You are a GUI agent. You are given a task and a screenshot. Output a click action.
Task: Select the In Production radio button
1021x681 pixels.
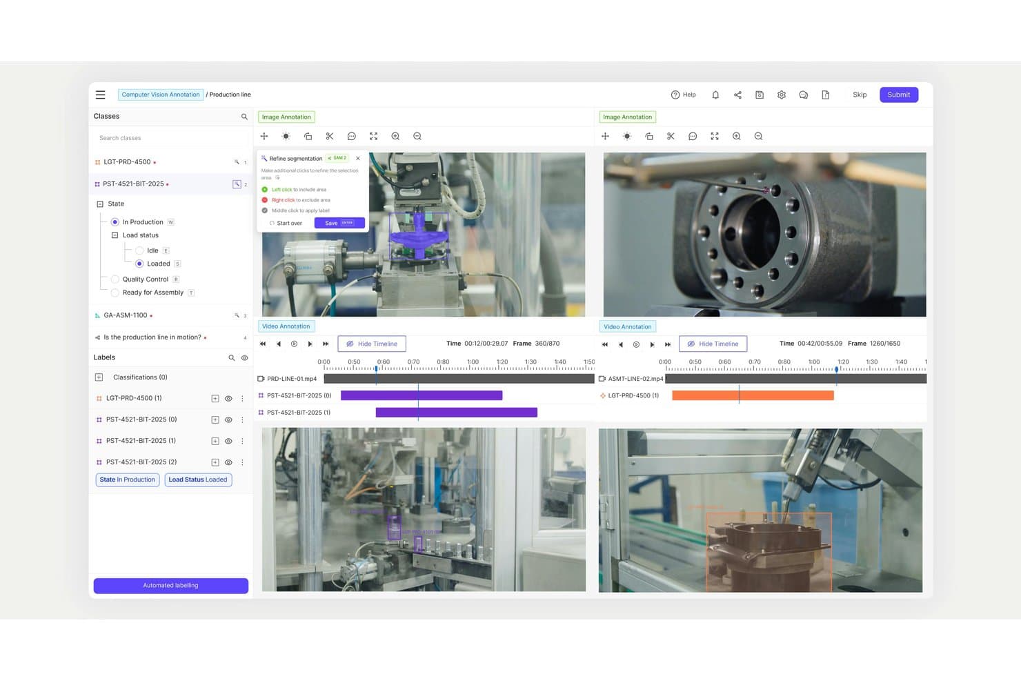[115, 222]
